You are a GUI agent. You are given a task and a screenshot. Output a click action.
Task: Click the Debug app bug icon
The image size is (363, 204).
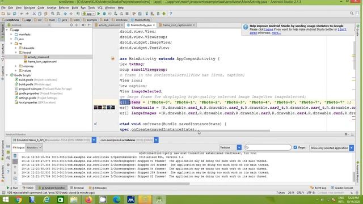104,14
